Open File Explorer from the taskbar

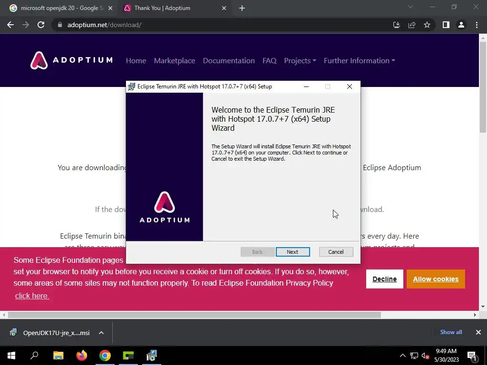coord(58,355)
